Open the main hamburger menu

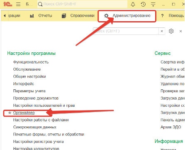coord(18,4)
